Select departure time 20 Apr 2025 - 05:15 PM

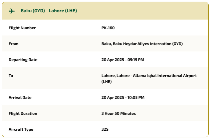click(123, 60)
